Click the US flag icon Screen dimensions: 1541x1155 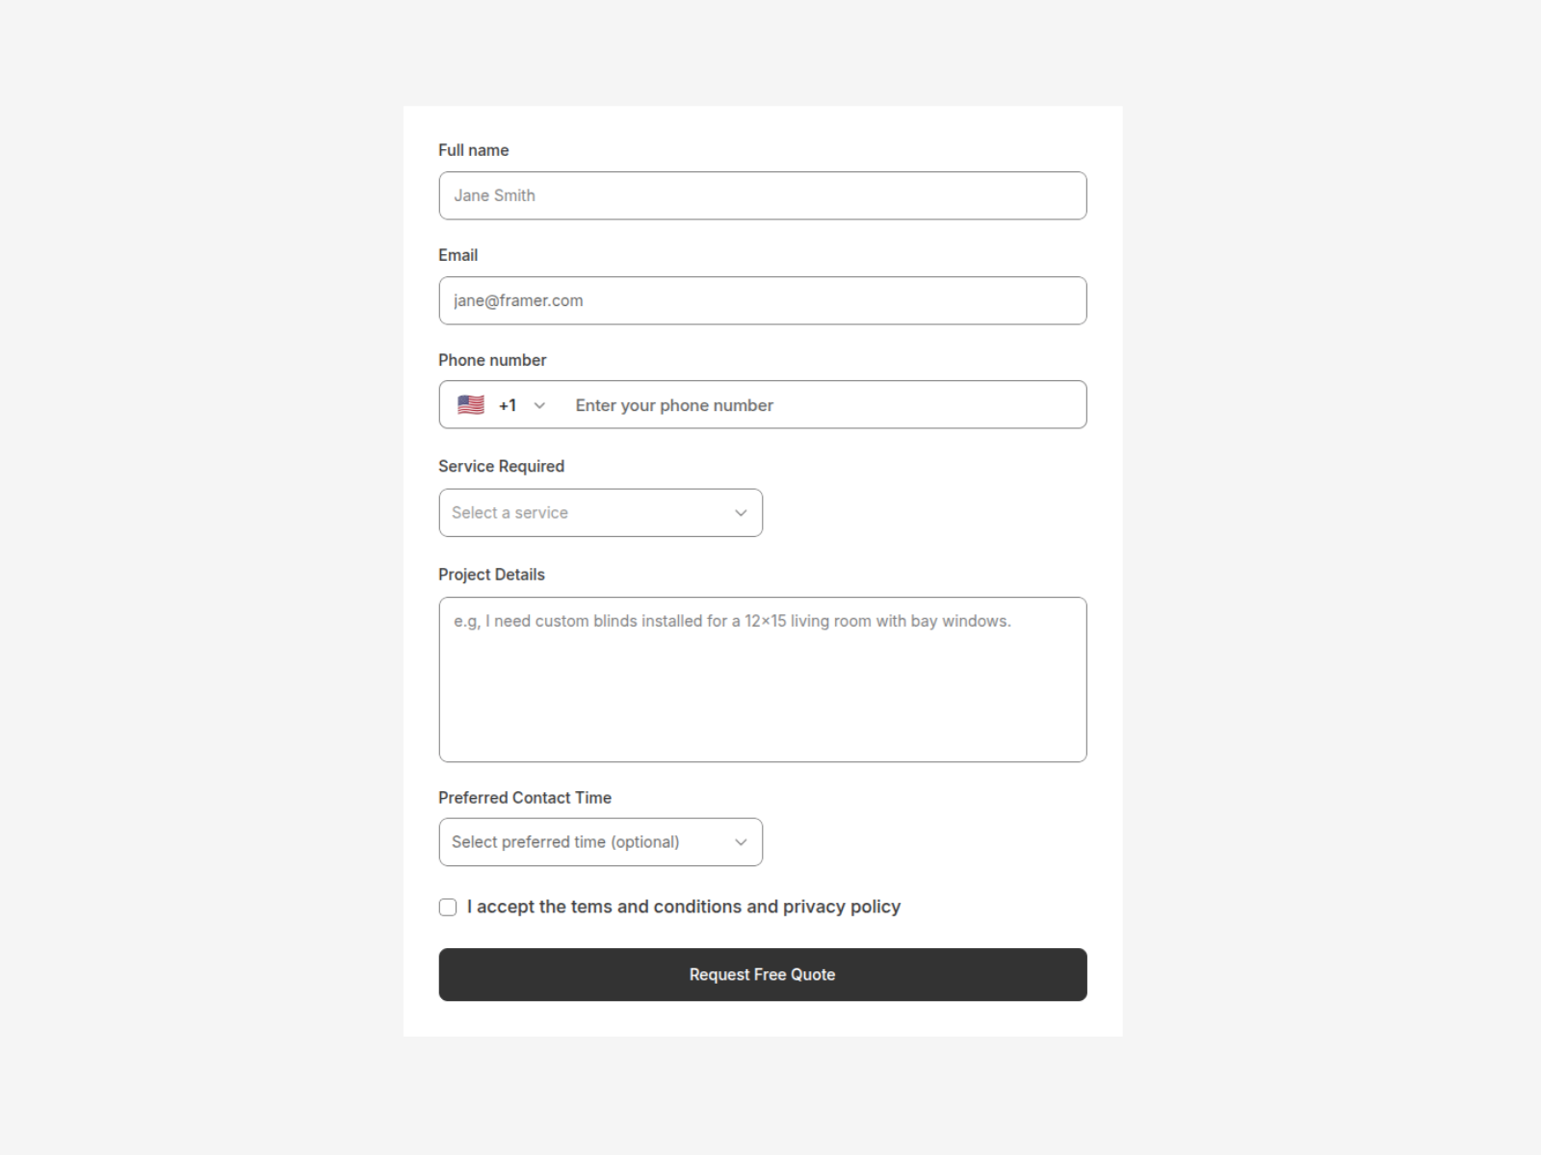pyautogui.click(x=471, y=405)
